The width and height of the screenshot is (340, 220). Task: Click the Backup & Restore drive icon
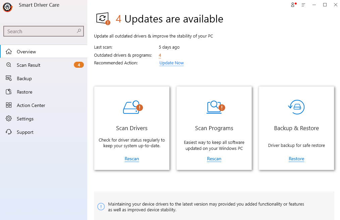pyautogui.click(x=296, y=107)
